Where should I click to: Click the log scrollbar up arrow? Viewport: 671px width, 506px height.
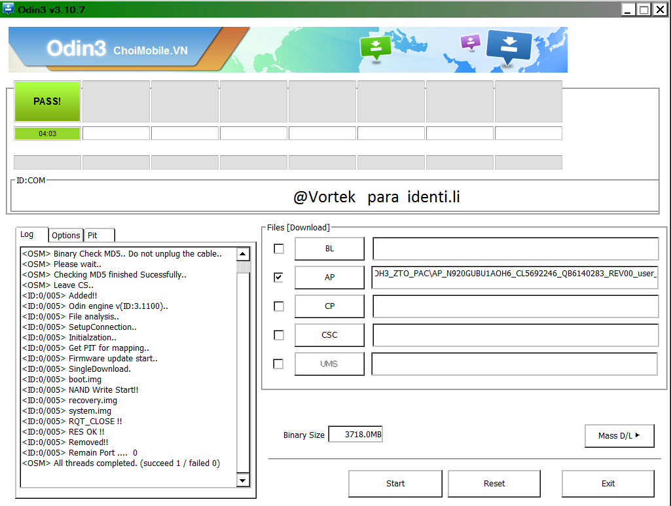(x=243, y=254)
